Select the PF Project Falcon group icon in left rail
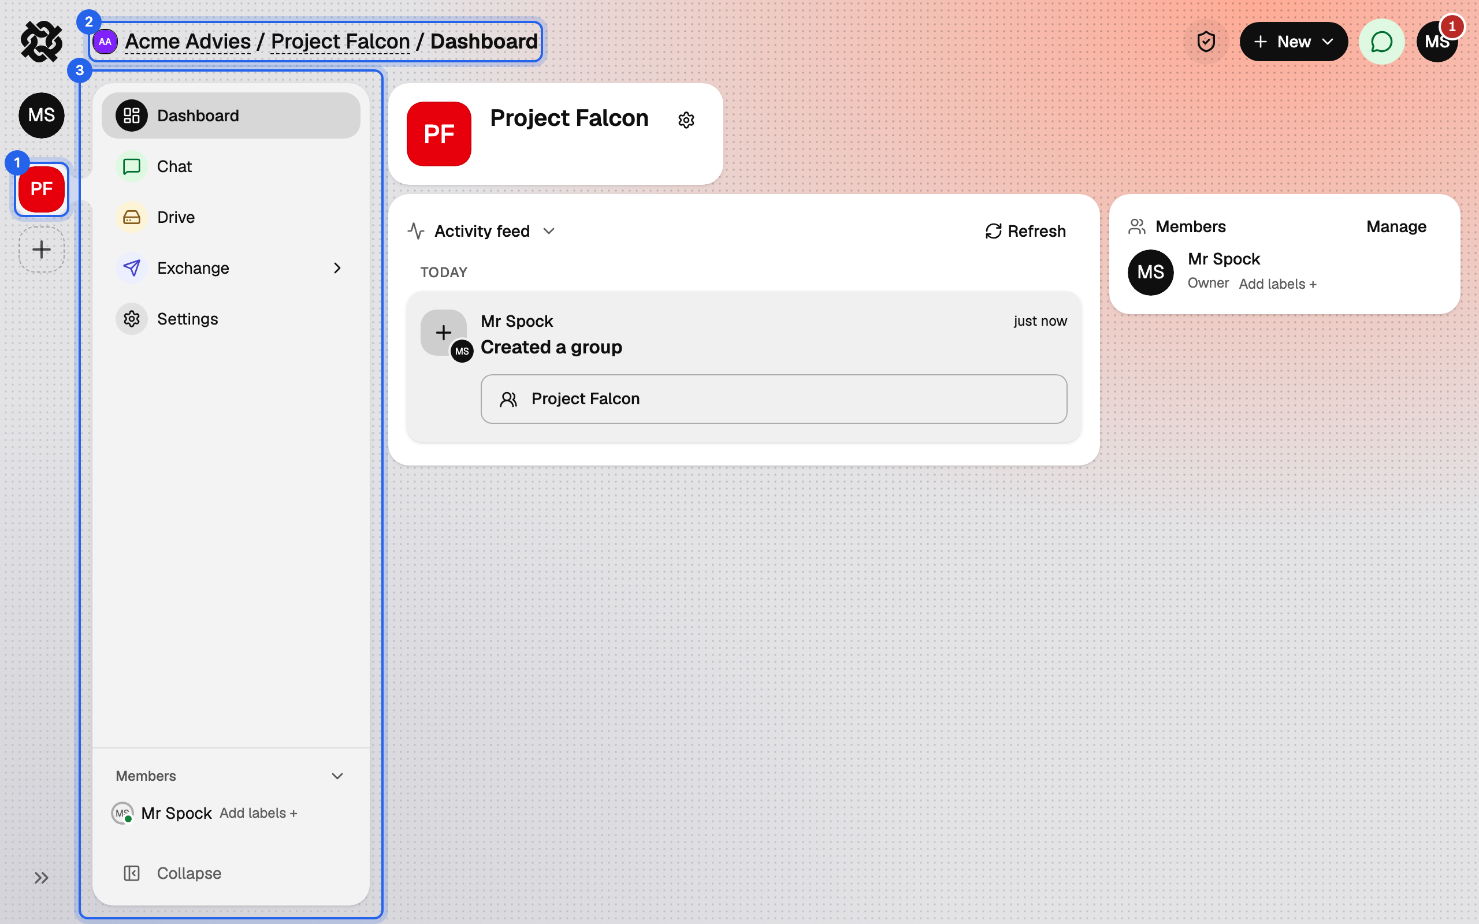1479x924 pixels. pos(41,189)
